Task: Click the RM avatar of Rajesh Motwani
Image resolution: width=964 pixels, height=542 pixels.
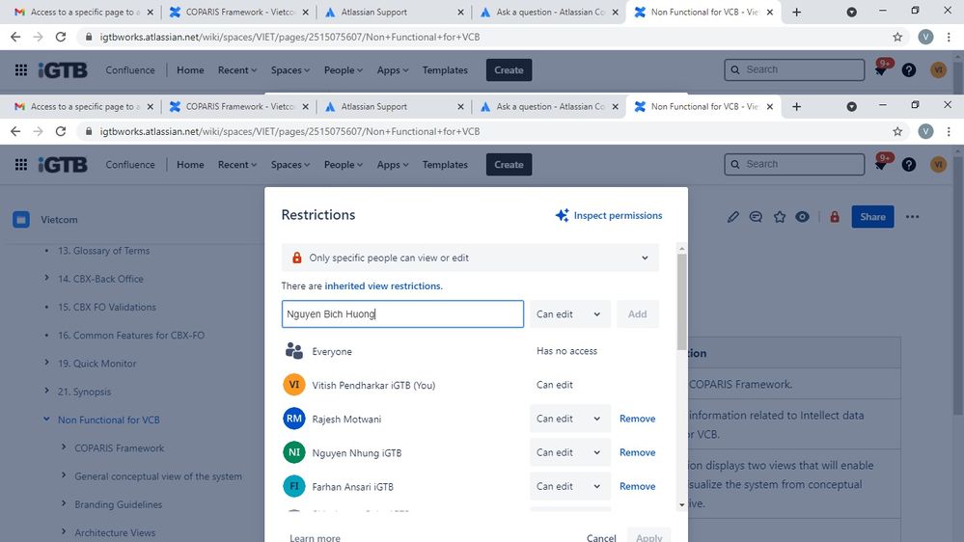Action: pyautogui.click(x=294, y=419)
